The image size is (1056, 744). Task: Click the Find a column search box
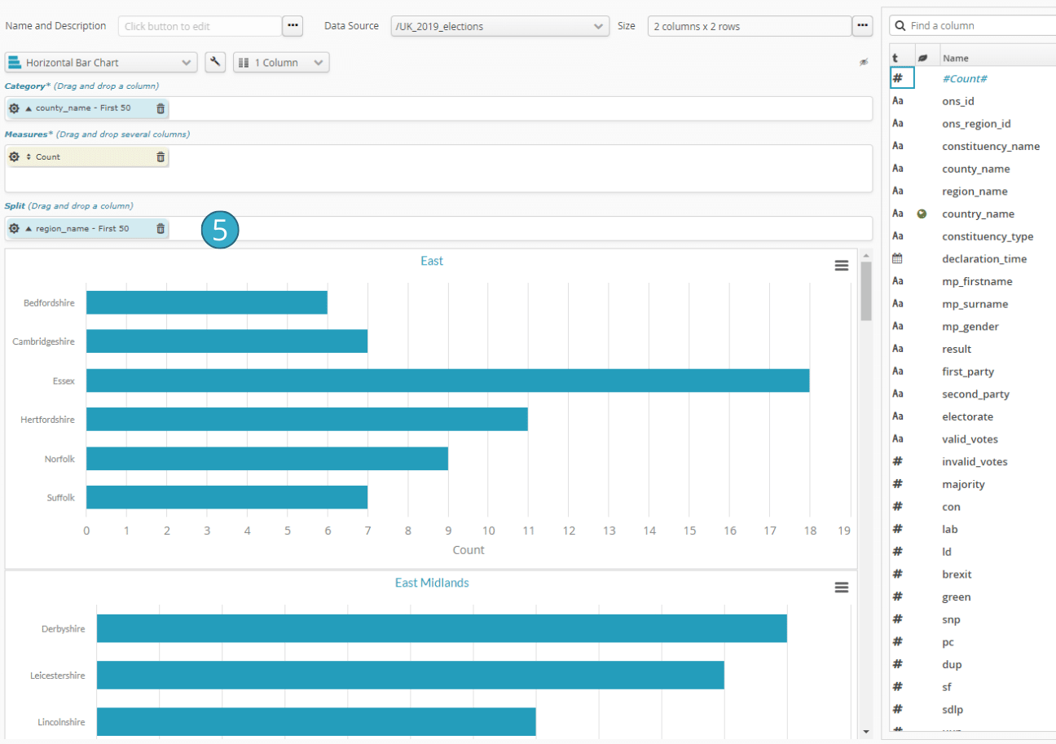(x=973, y=26)
